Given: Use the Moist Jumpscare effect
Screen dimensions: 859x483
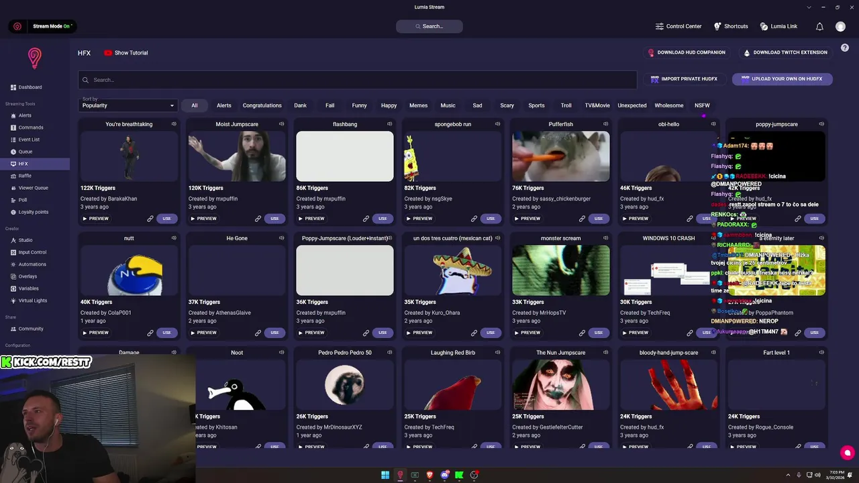Looking at the screenshot, I should tap(274, 219).
